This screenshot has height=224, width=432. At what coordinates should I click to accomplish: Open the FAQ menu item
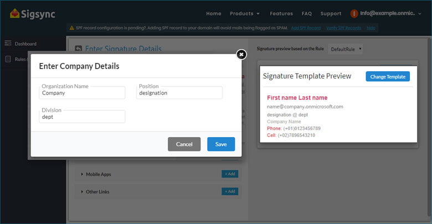click(x=307, y=13)
